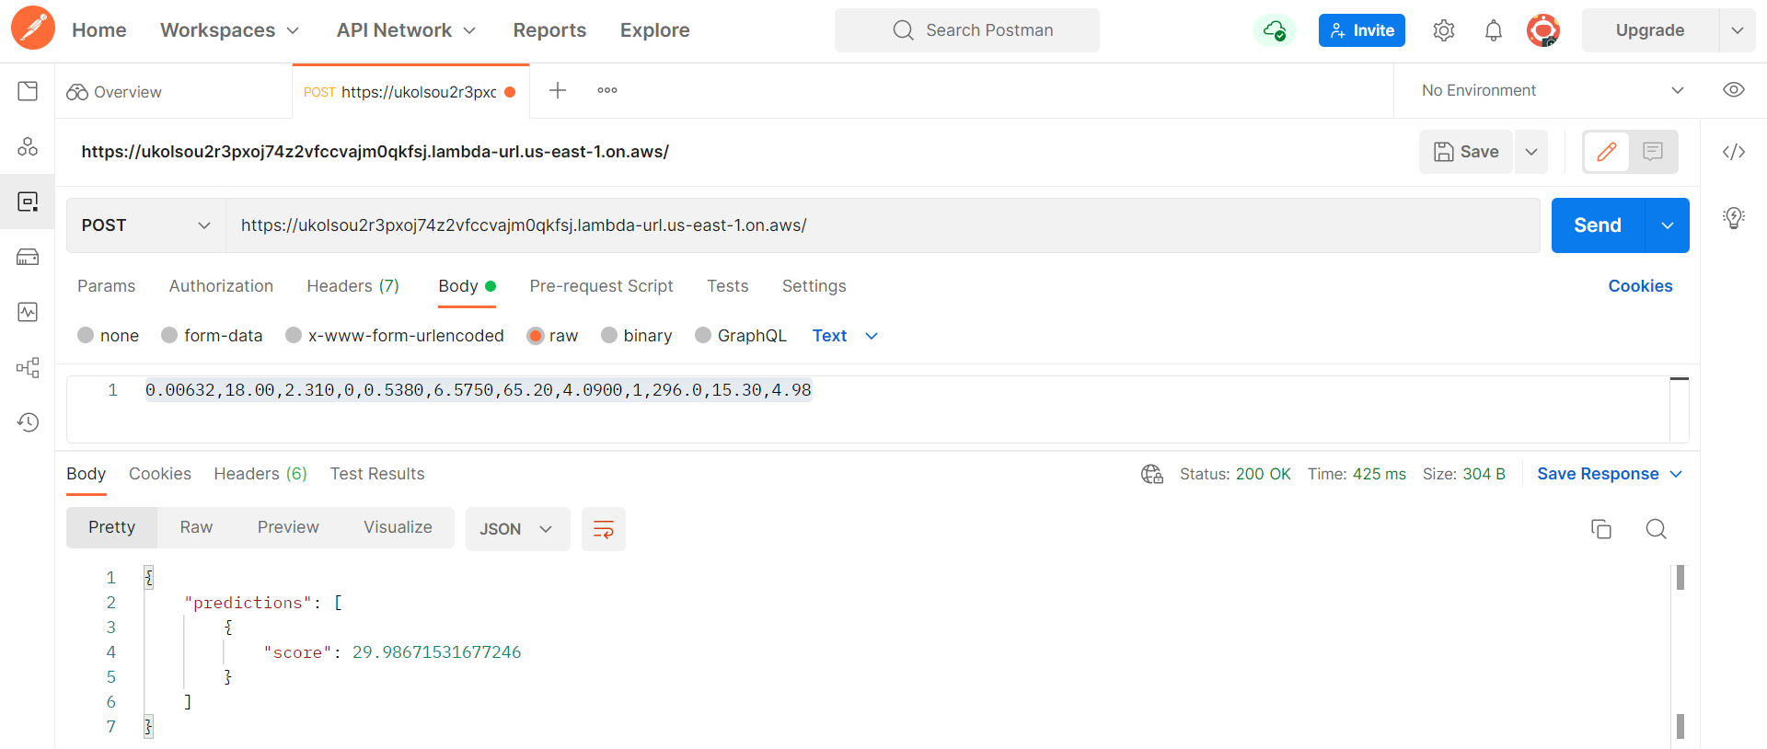Select the none body type
Screen dimensions: 1767x749
pos(86,335)
